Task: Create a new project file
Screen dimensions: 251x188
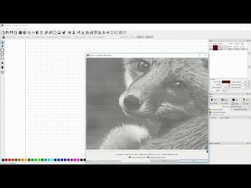Action: [3, 32]
